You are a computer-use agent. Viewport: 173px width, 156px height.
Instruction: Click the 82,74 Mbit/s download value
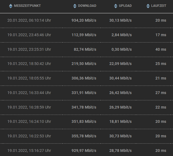(85, 49)
